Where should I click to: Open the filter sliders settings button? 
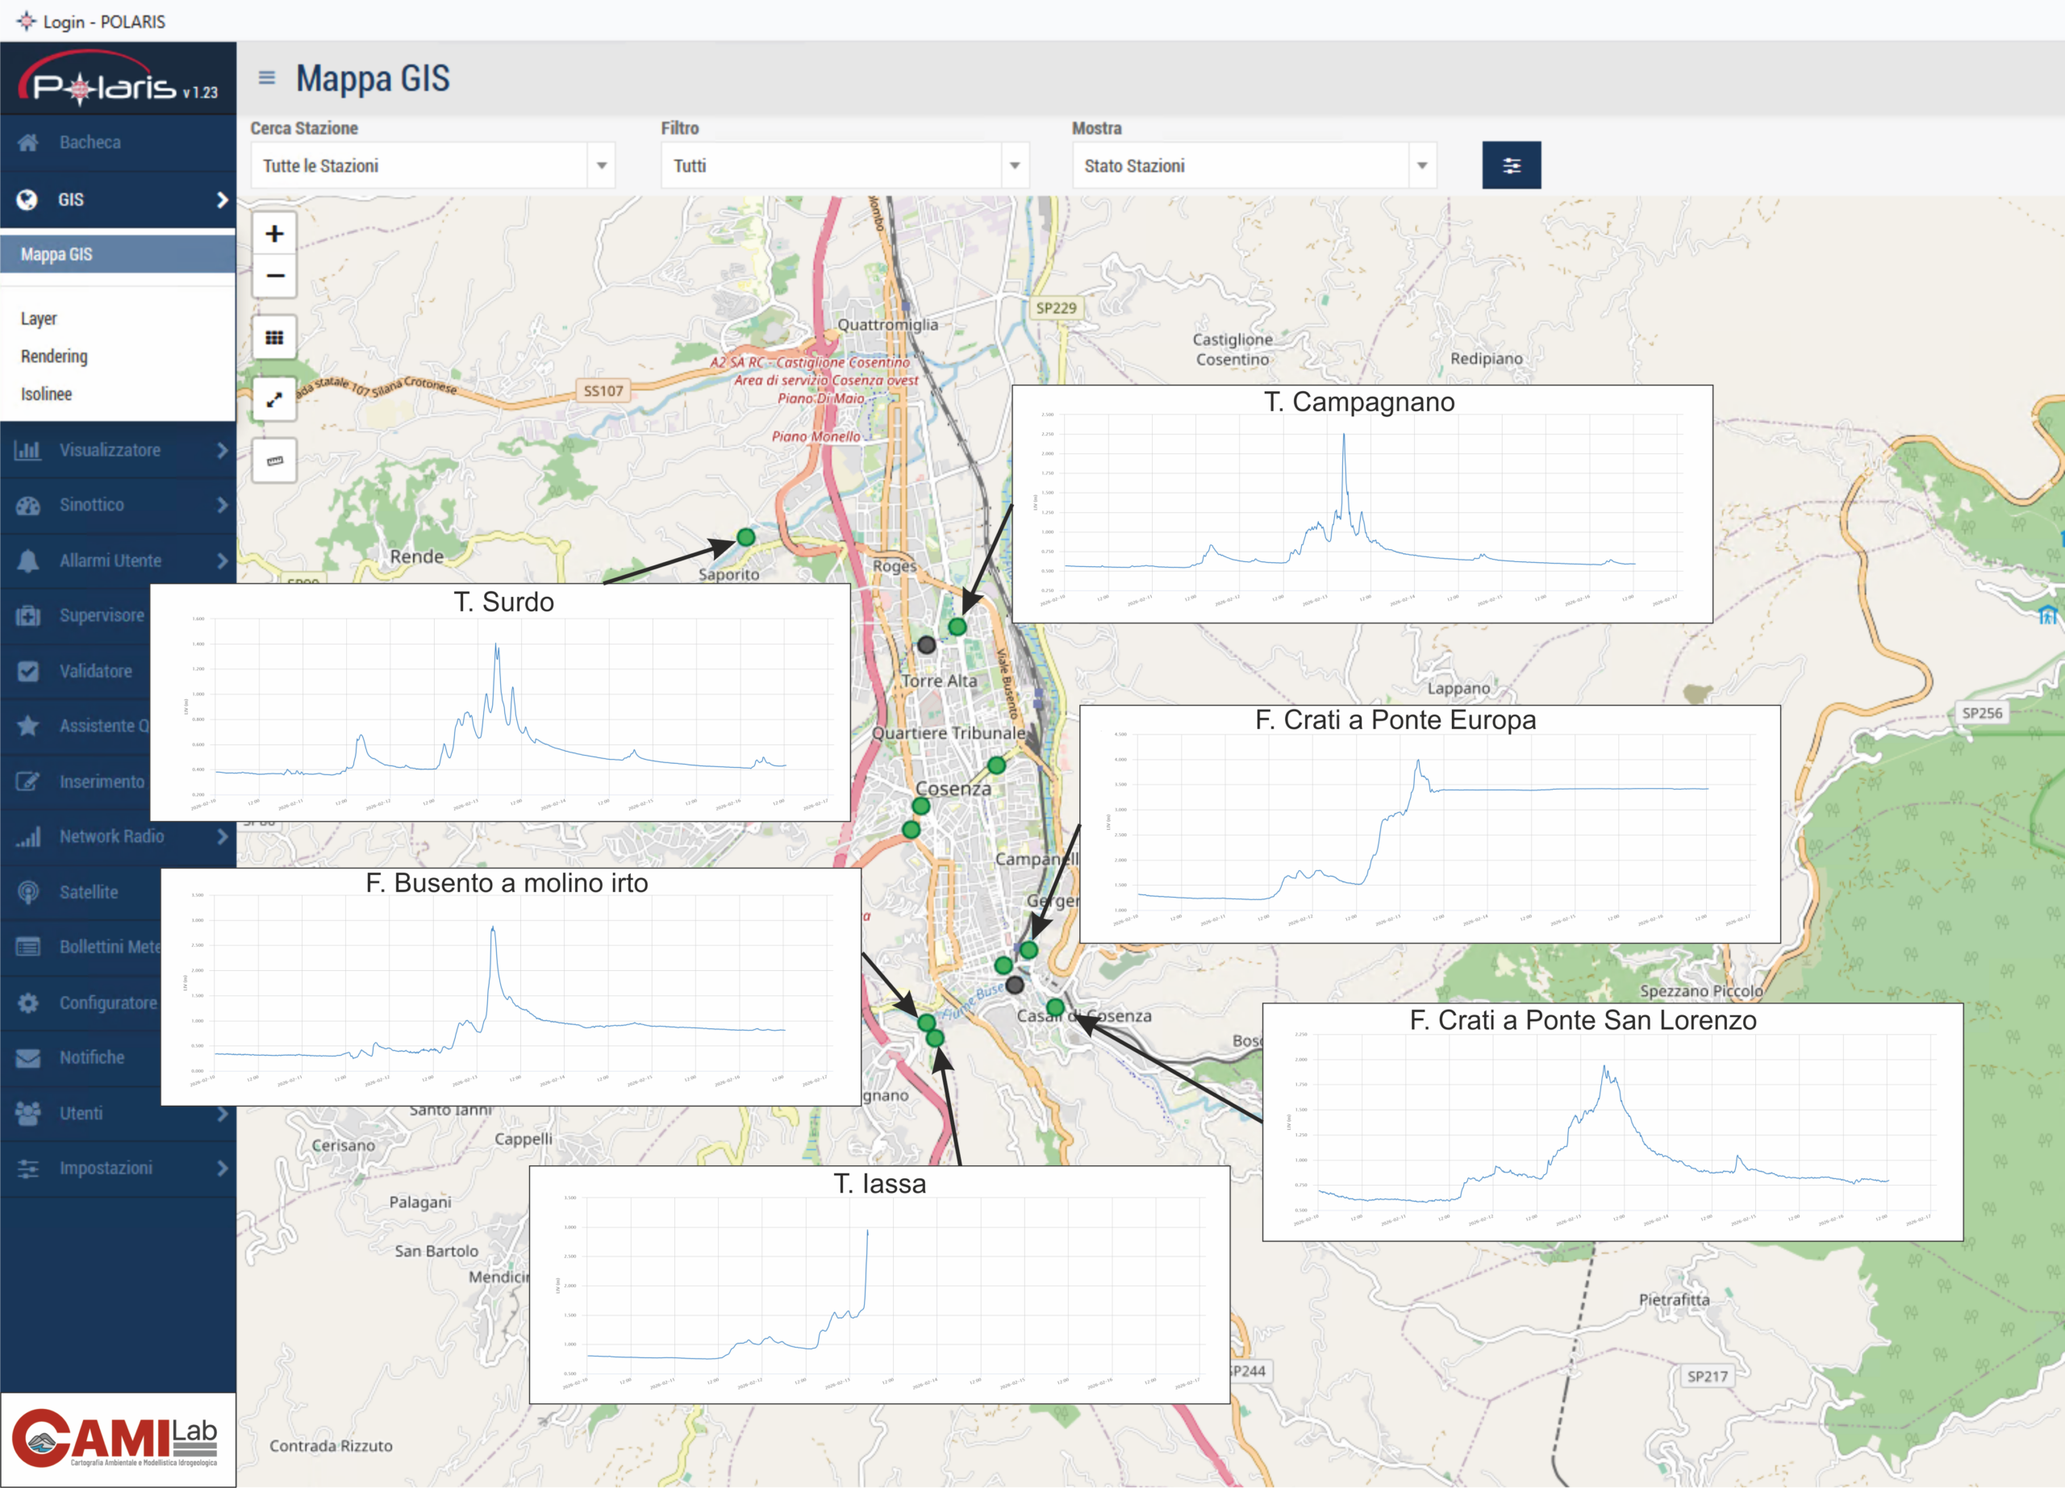click(1511, 165)
